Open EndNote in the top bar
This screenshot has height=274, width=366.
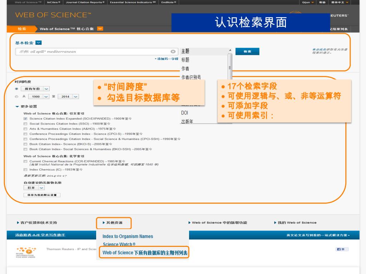click(169, 2)
